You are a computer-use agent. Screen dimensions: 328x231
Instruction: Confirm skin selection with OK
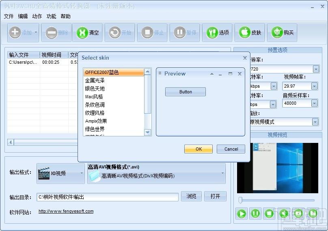coord(199,149)
